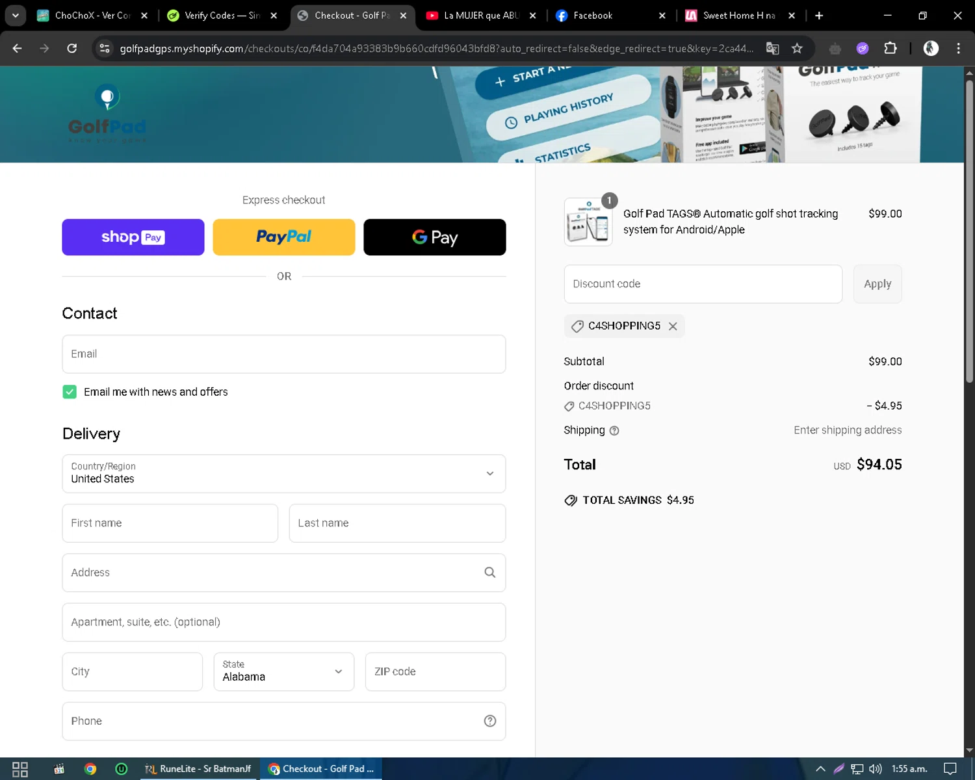The image size is (975, 780).
Task: Show hidden system tray icons
Action: point(820,769)
